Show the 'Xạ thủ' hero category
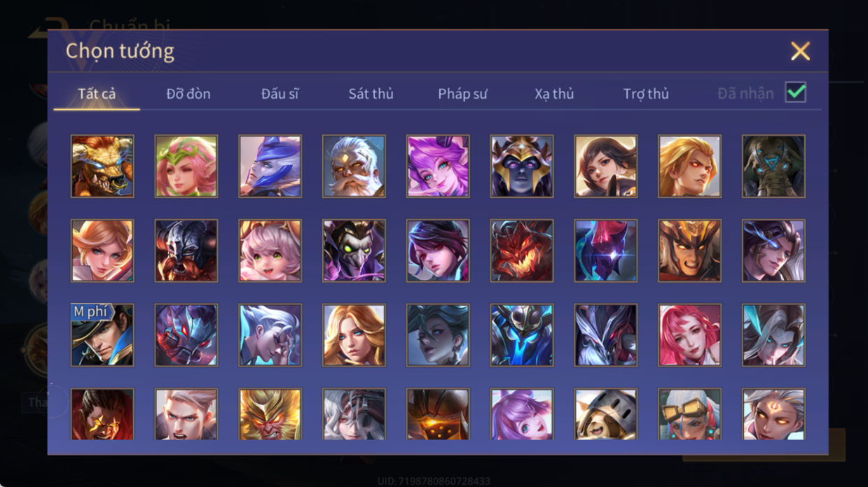868x487 pixels. [x=554, y=94]
